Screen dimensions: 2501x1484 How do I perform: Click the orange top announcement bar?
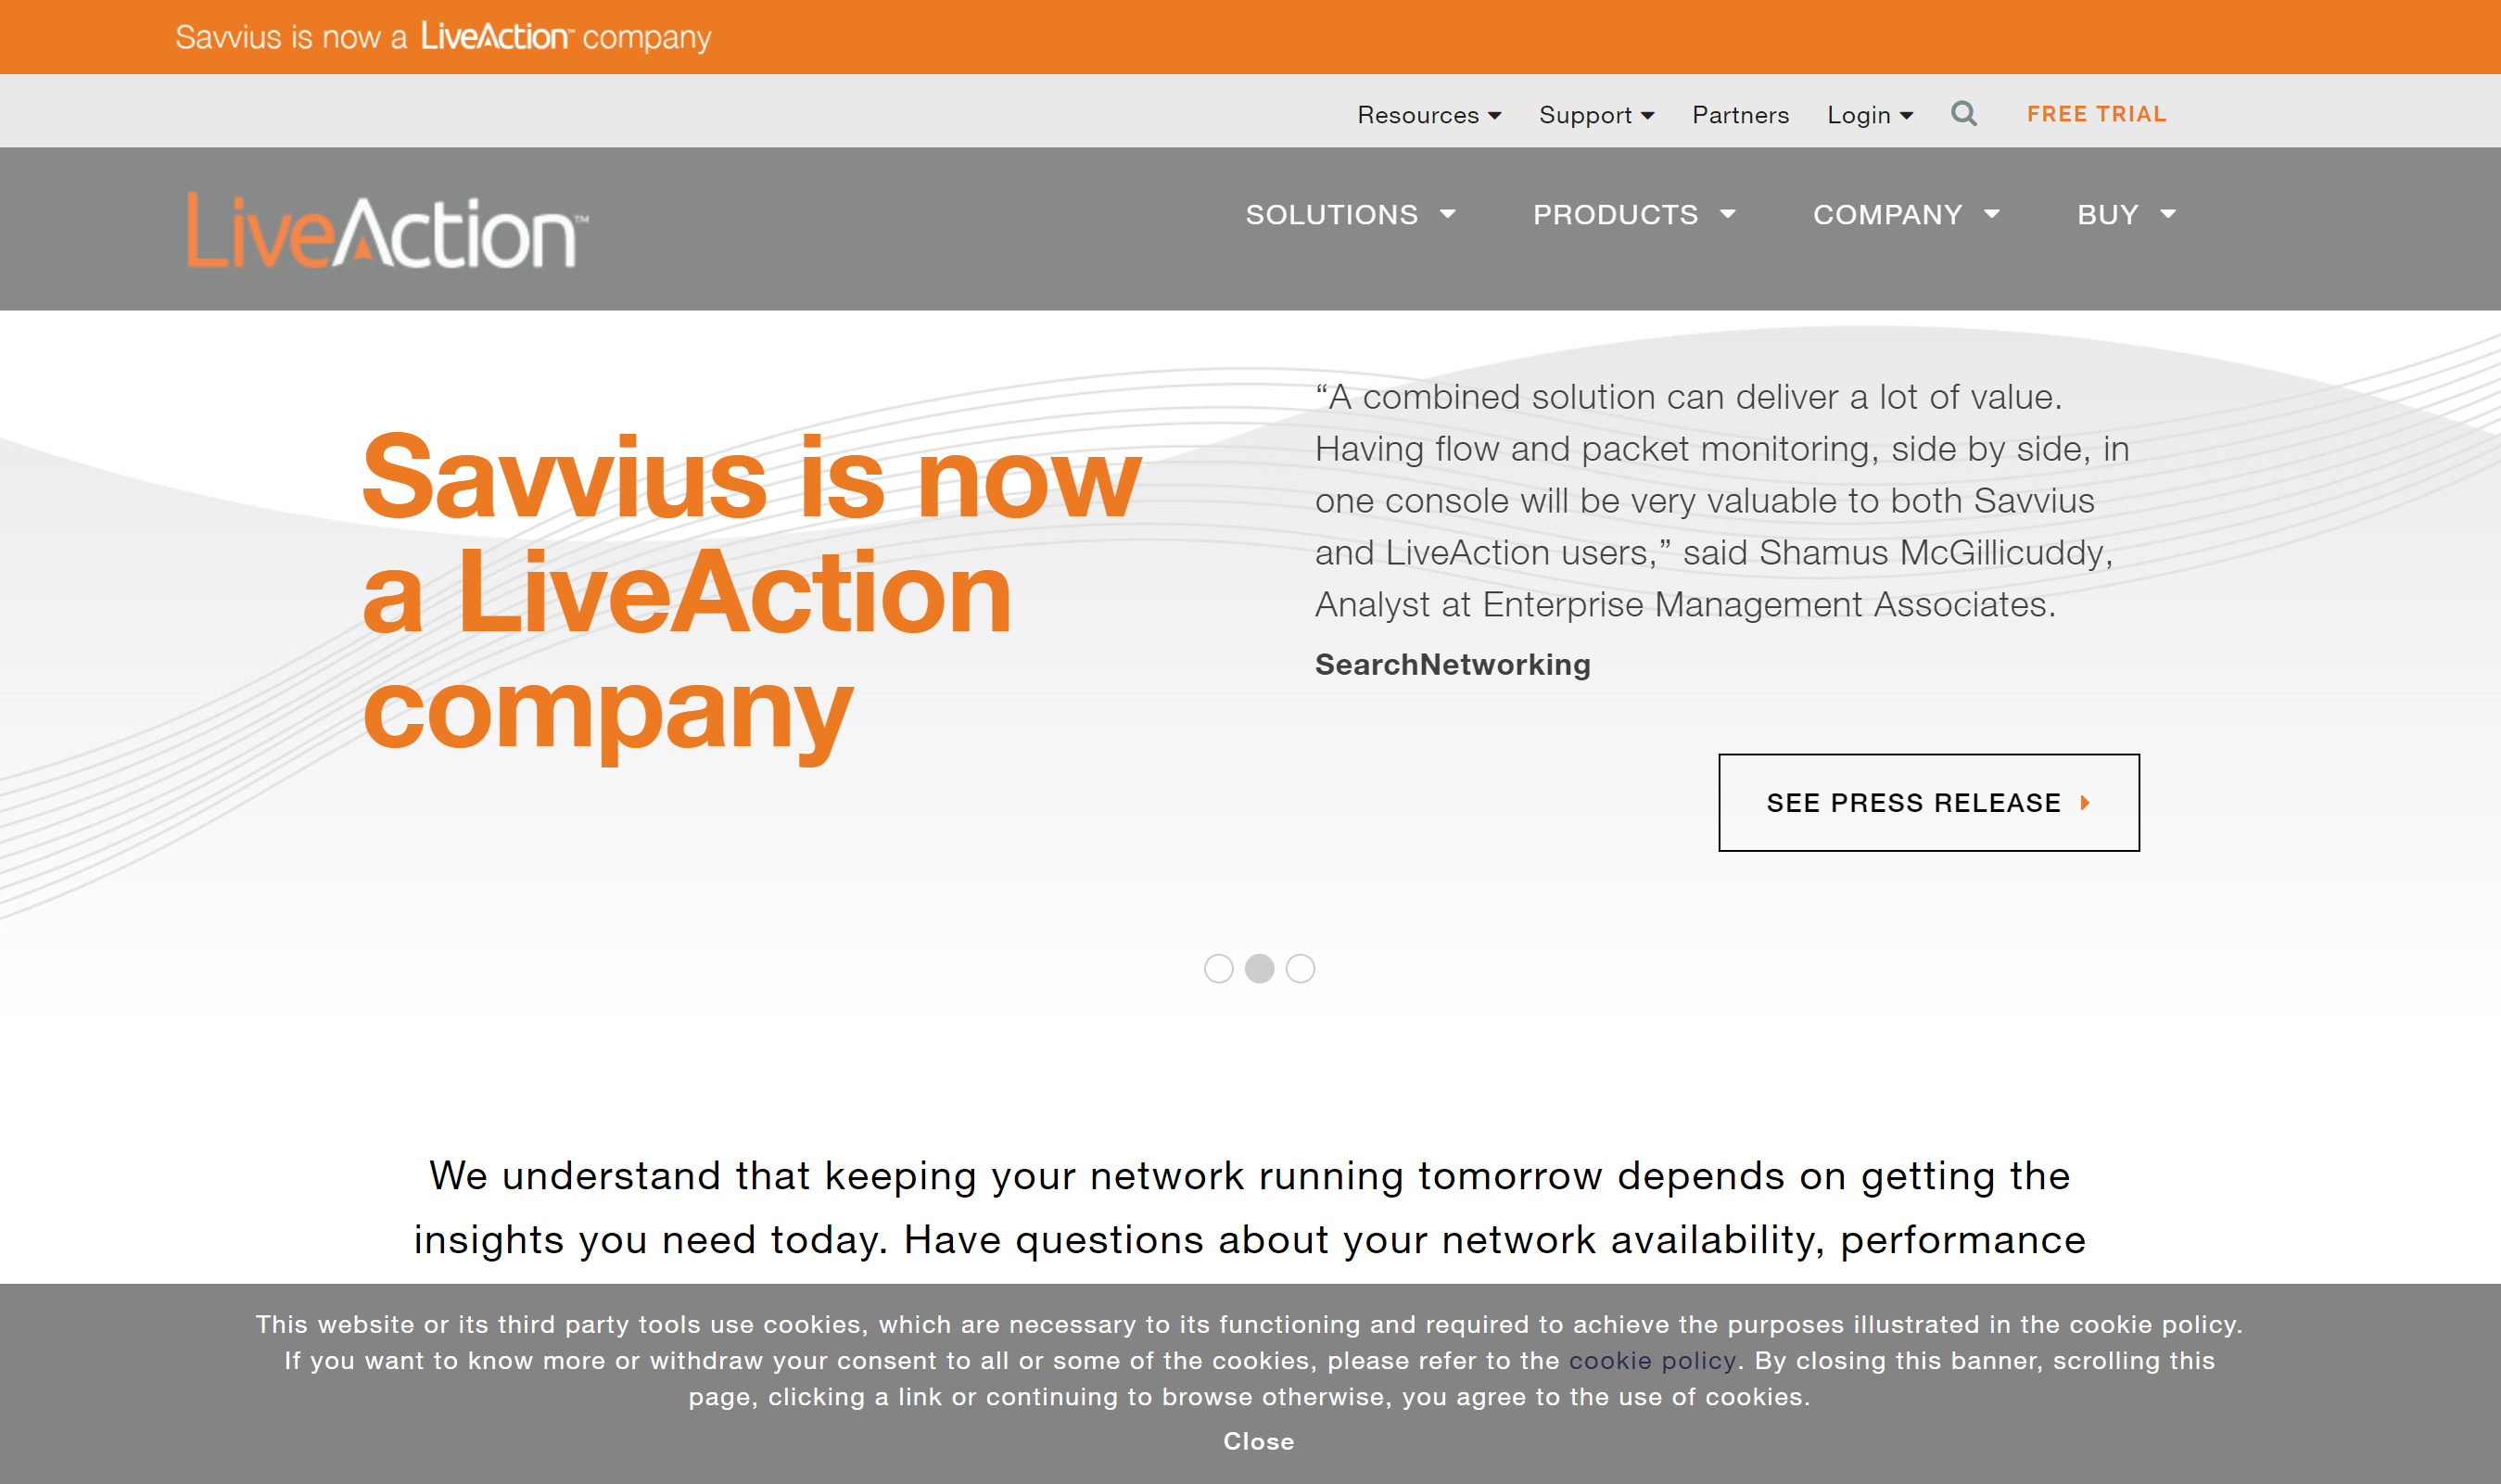(x=1250, y=35)
